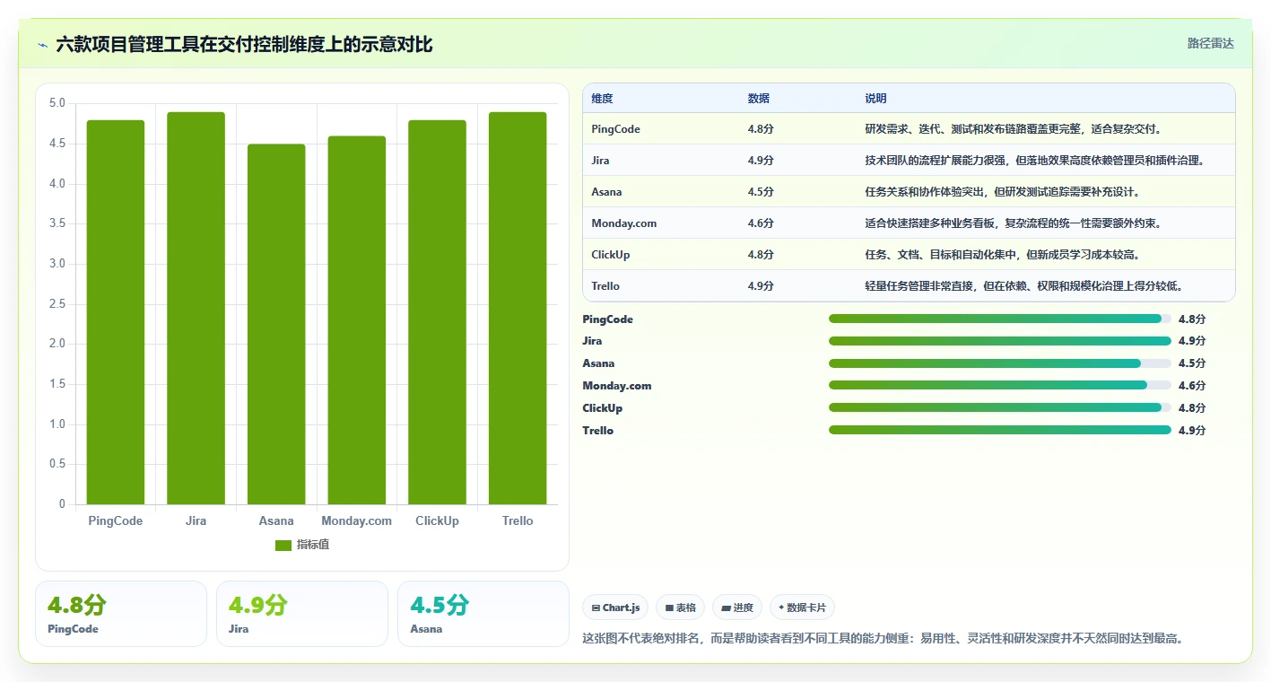Click the 数据卡片 tag chip
The width and height of the screenshot is (1271, 682).
tap(802, 608)
